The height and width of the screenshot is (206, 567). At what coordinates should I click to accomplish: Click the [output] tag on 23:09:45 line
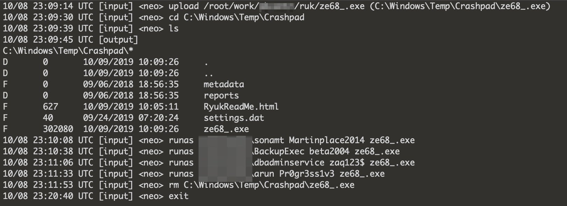pos(118,39)
